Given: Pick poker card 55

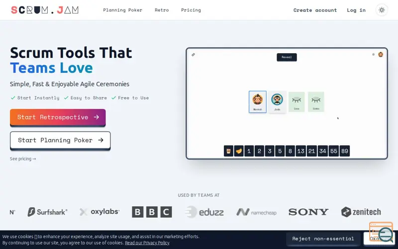Looking at the screenshot, I should click(x=333, y=151).
